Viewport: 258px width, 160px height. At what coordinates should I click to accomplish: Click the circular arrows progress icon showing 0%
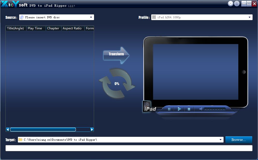point(117,83)
